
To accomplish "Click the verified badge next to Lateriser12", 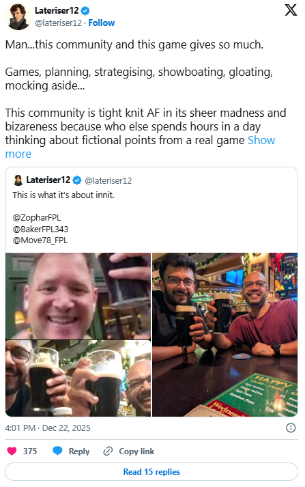I will (85, 11).
